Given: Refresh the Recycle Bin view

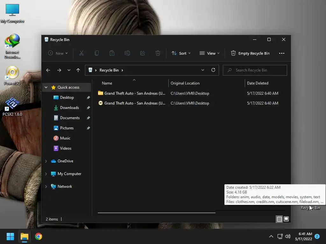Looking at the screenshot, I should click(213, 70).
